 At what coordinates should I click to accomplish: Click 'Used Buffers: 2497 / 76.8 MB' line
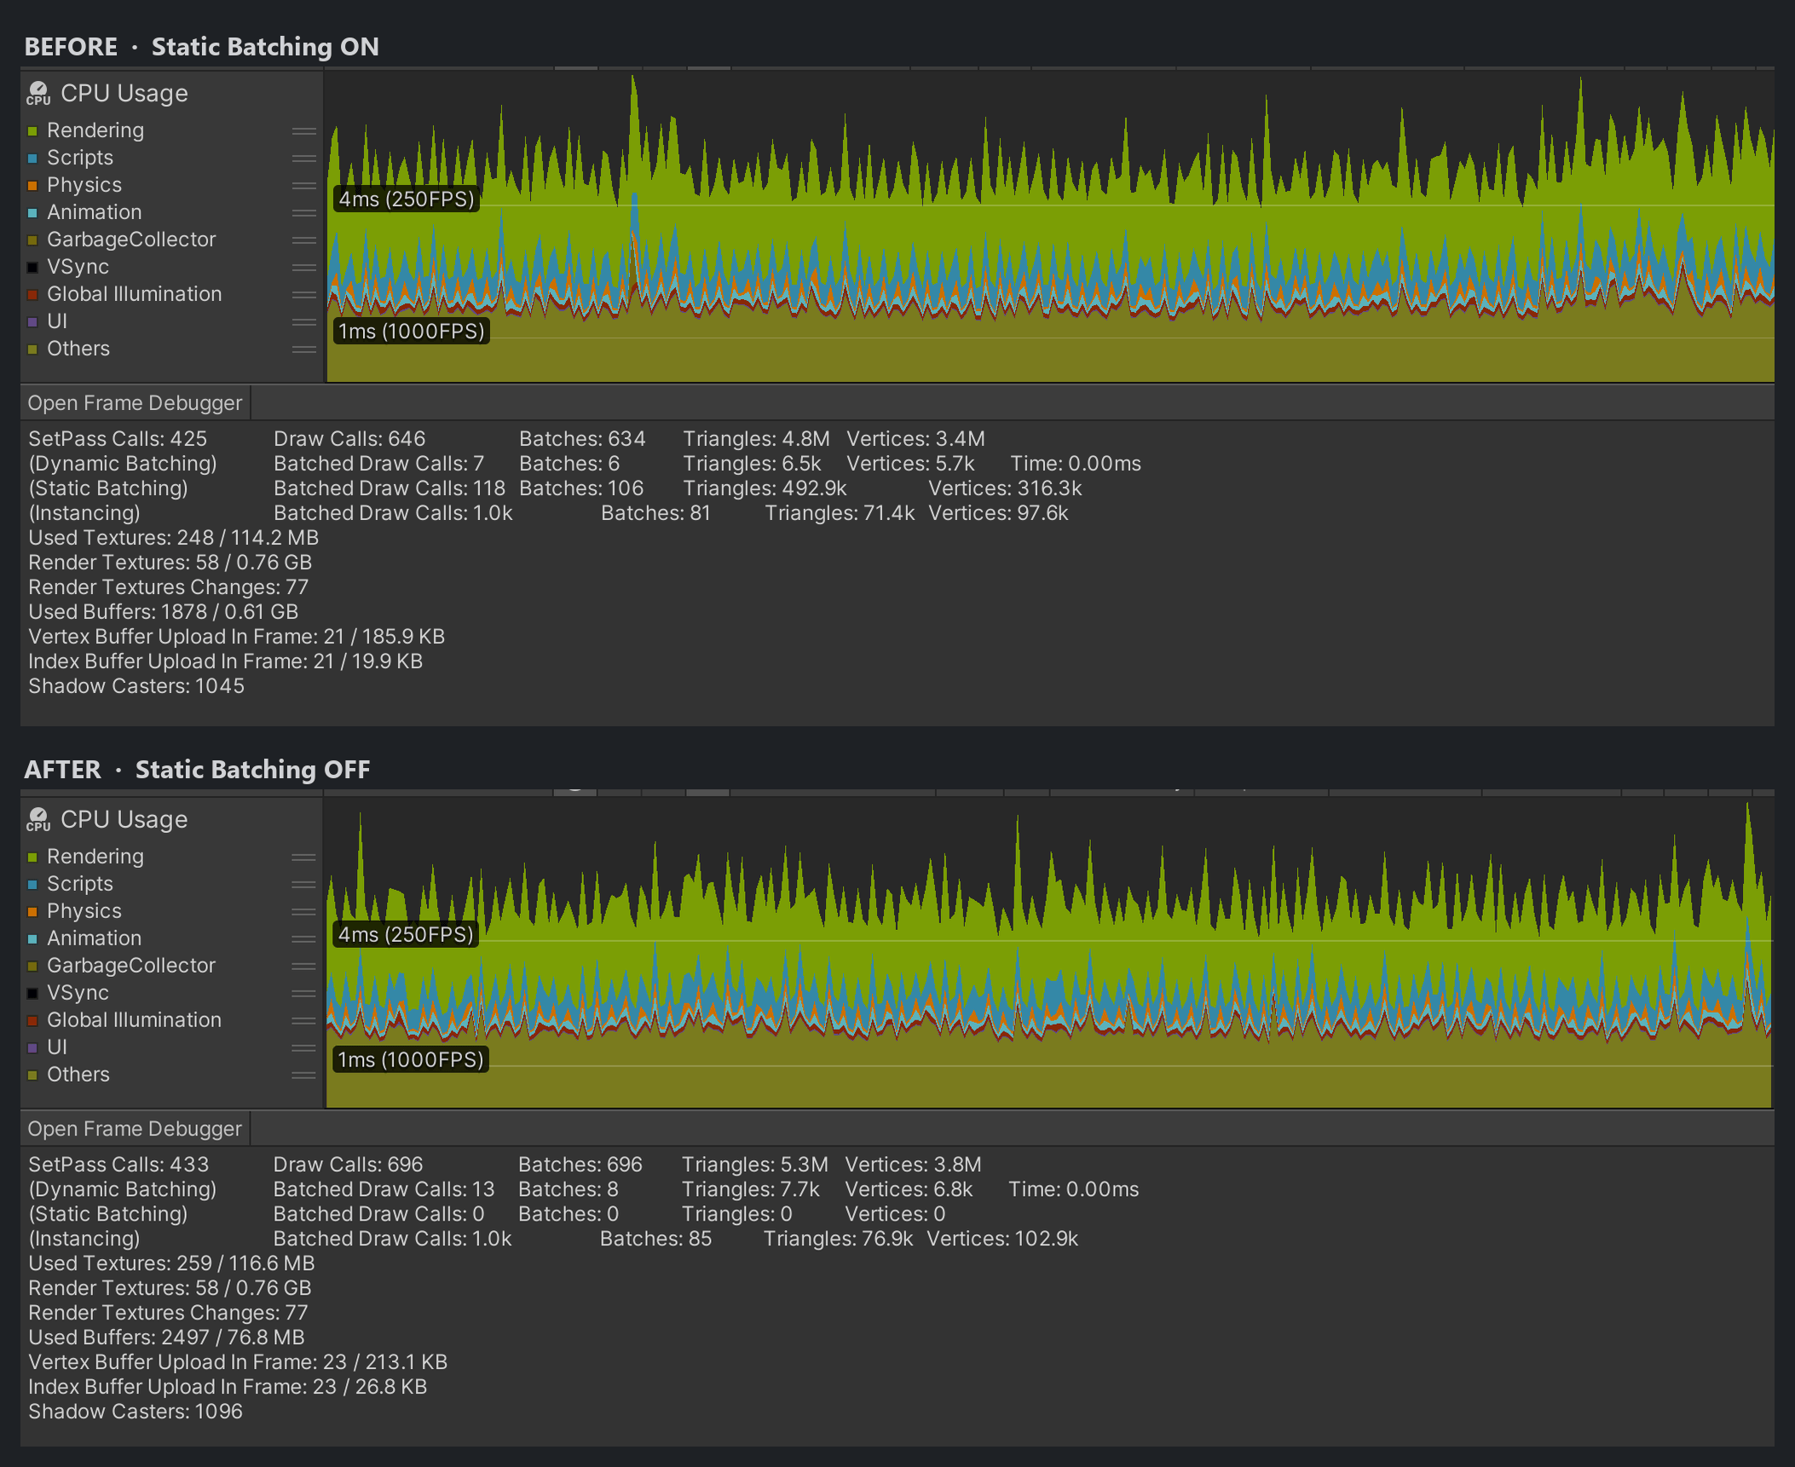[x=166, y=1337]
